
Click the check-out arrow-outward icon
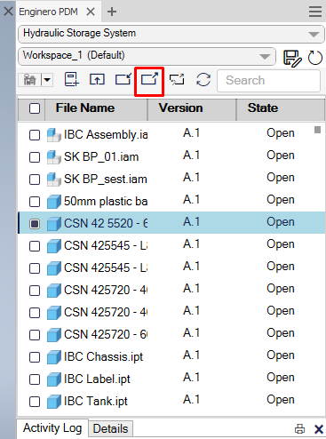click(149, 79)
